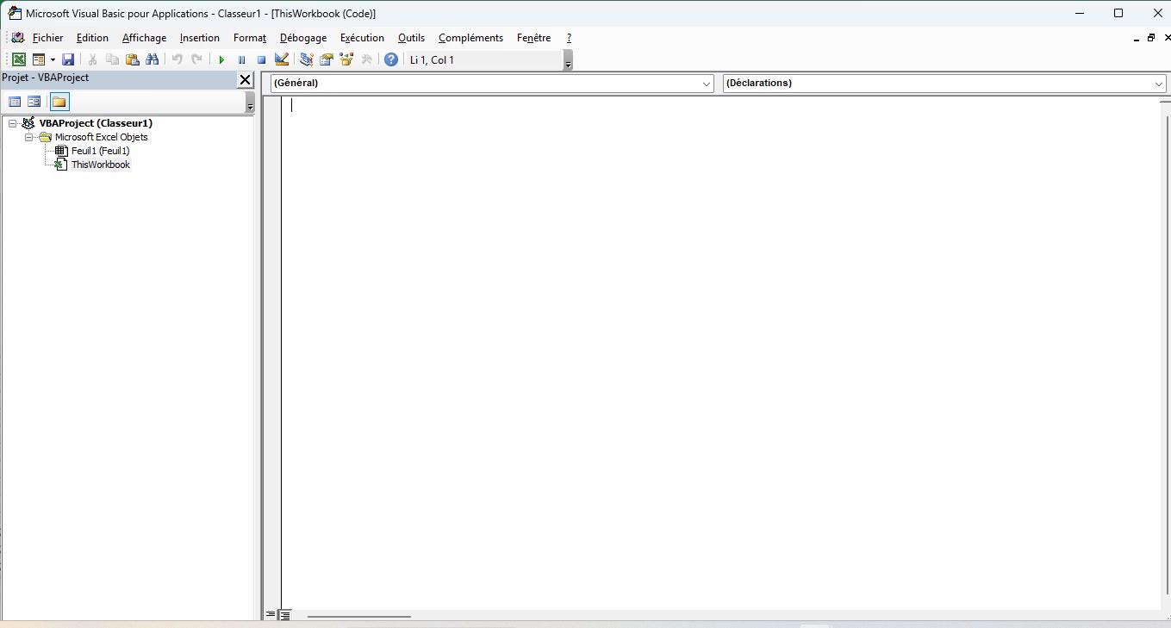1171x628 pixels.
Task: Maximize the Visual Basic window
Action: click(x=1118, y=13)
